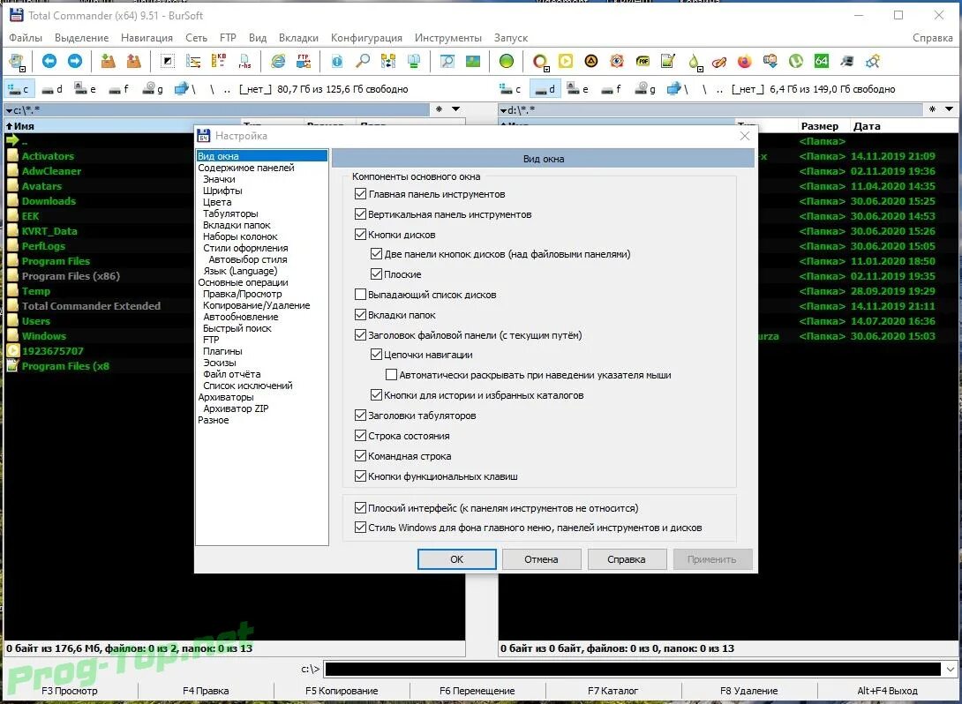Open the notepad with pencil toolbar icon
962x704 pixels.
click(668, 61)
